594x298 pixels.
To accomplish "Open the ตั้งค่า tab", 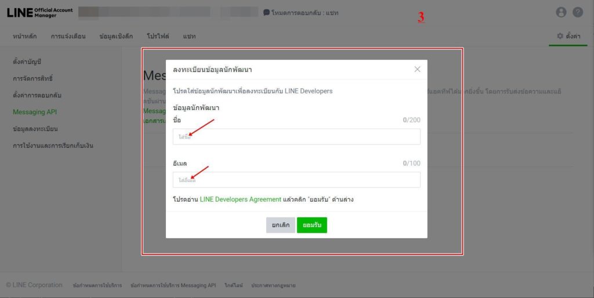I will [568, 36].
